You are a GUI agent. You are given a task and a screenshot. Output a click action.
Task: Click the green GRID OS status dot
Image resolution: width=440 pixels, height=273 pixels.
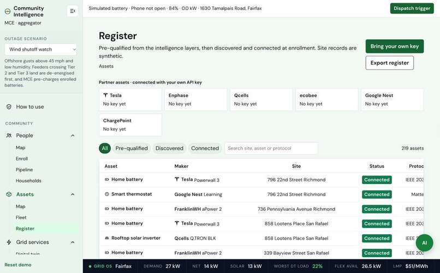(90, 266)
